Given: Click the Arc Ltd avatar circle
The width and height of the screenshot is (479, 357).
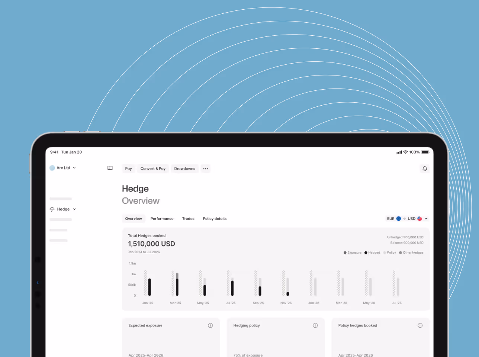Looking at the screenshot, I should click(52, 168).
